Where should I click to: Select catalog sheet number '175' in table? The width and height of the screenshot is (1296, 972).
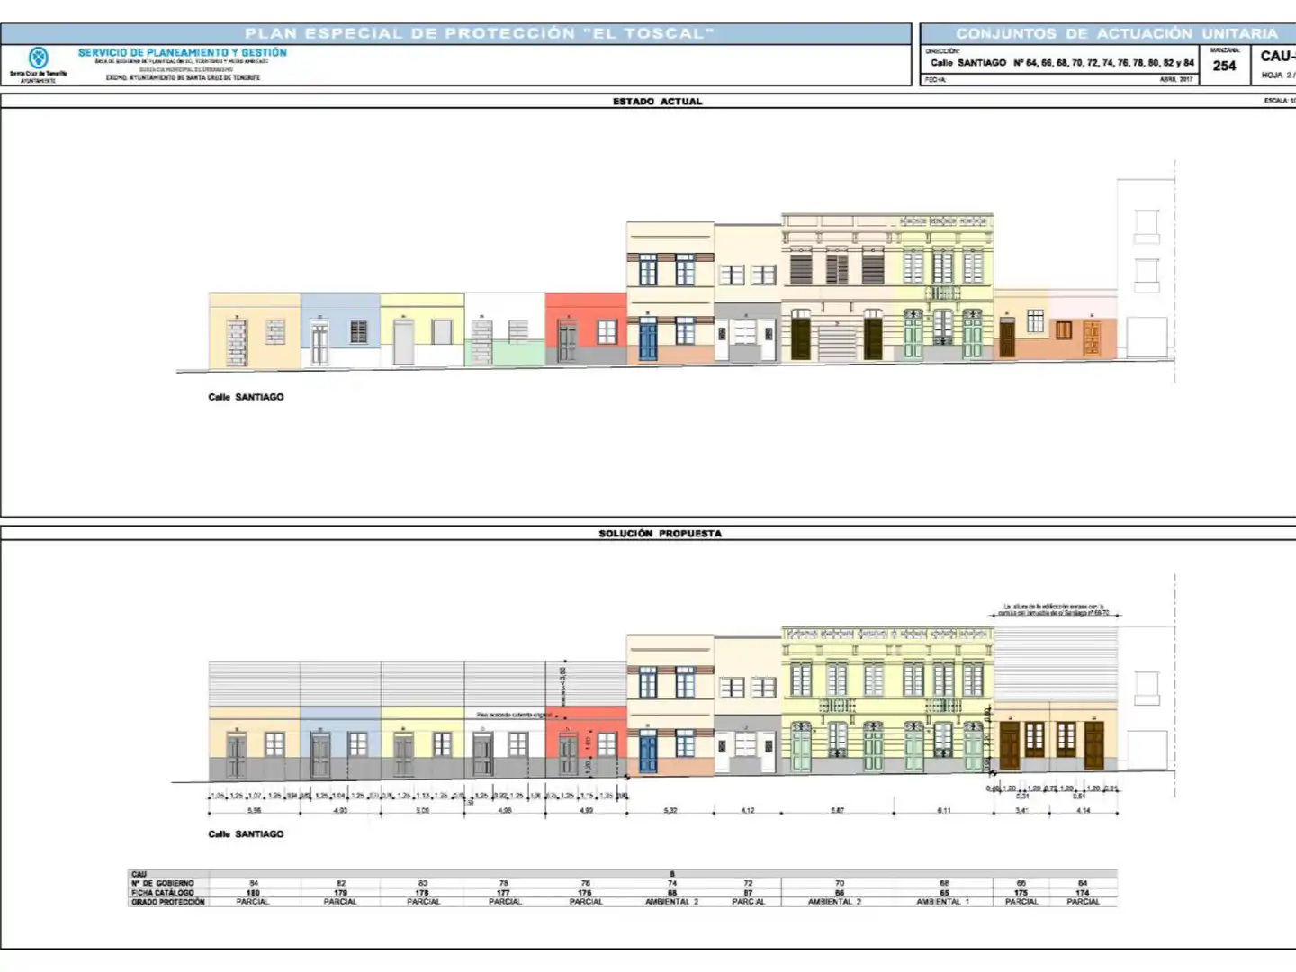click(1021, 893)
